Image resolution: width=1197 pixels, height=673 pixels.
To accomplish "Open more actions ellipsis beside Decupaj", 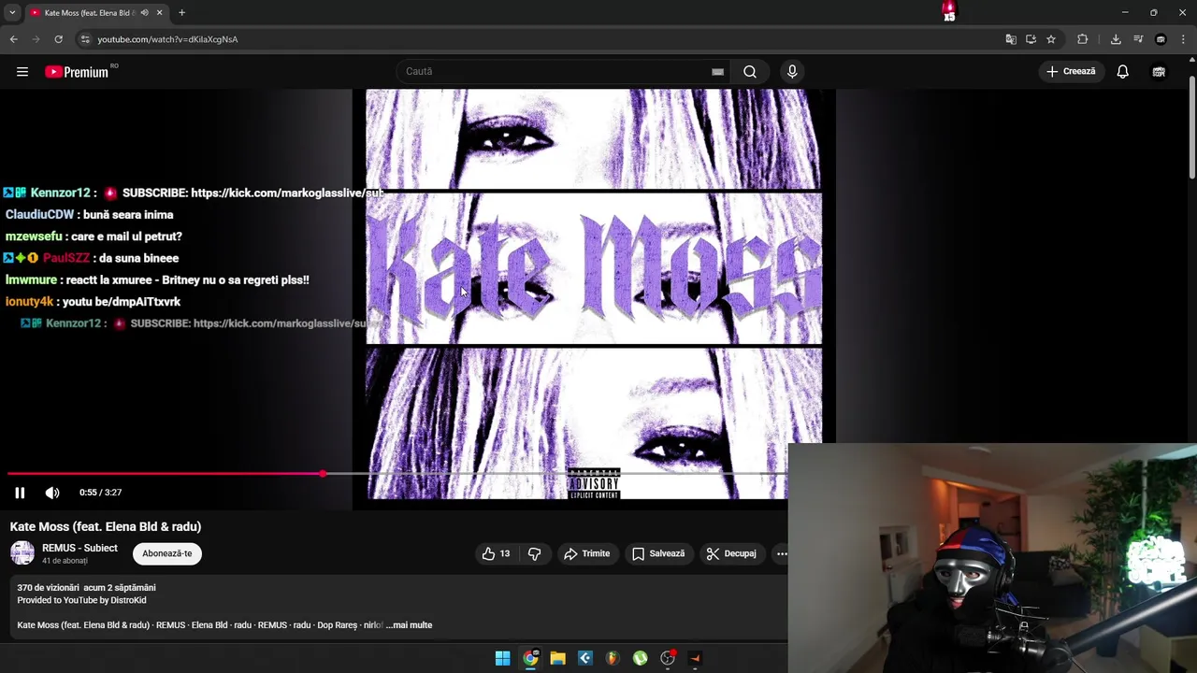I will click(x=781, y=553).
